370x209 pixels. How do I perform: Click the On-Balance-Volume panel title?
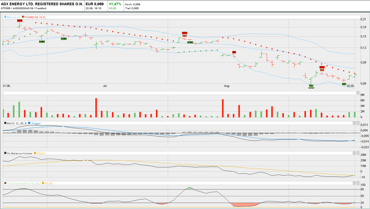click(18, 153)
